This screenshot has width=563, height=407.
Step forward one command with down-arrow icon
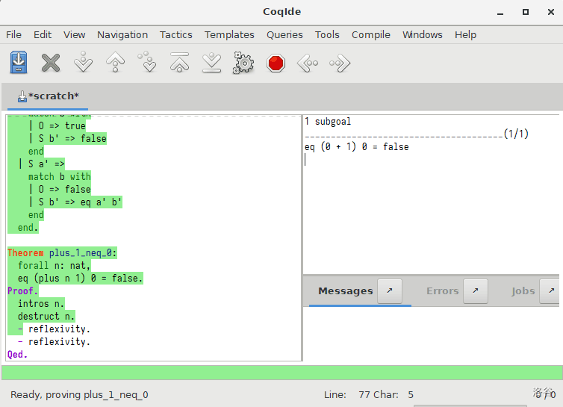pos(83,63)
